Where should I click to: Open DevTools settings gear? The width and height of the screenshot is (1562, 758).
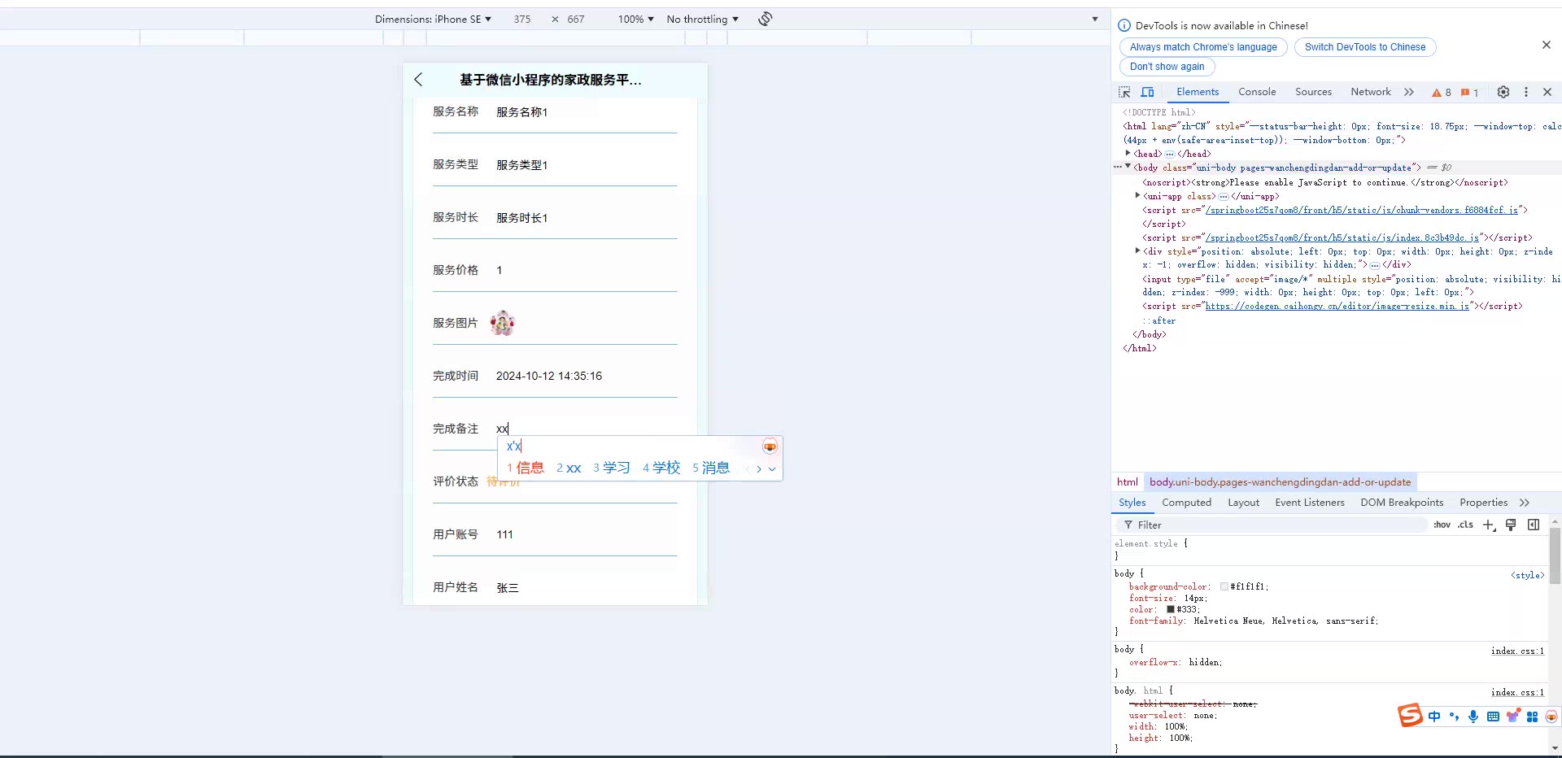pyautogui.click(x=1503, y=92)
